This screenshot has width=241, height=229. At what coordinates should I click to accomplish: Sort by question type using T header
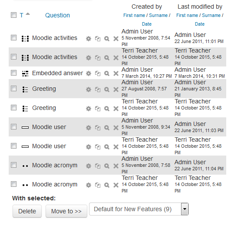(21, 15)
